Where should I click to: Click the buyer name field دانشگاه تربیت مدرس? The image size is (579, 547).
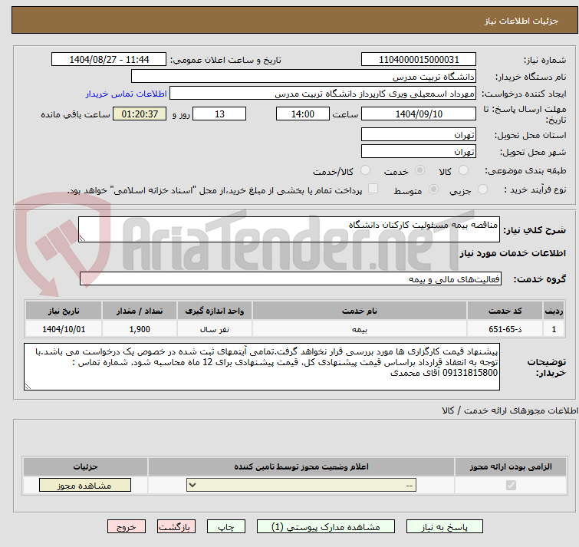[304, 77]
